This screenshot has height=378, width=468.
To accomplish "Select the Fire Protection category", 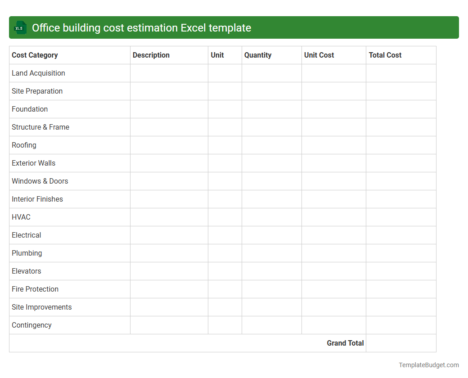I will [x=35, y=289].
